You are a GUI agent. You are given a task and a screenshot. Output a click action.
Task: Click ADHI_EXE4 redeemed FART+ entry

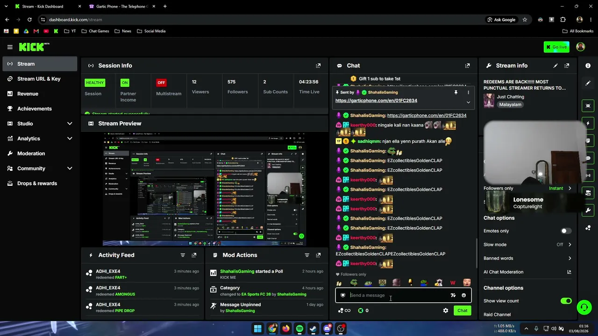[142, 274]
